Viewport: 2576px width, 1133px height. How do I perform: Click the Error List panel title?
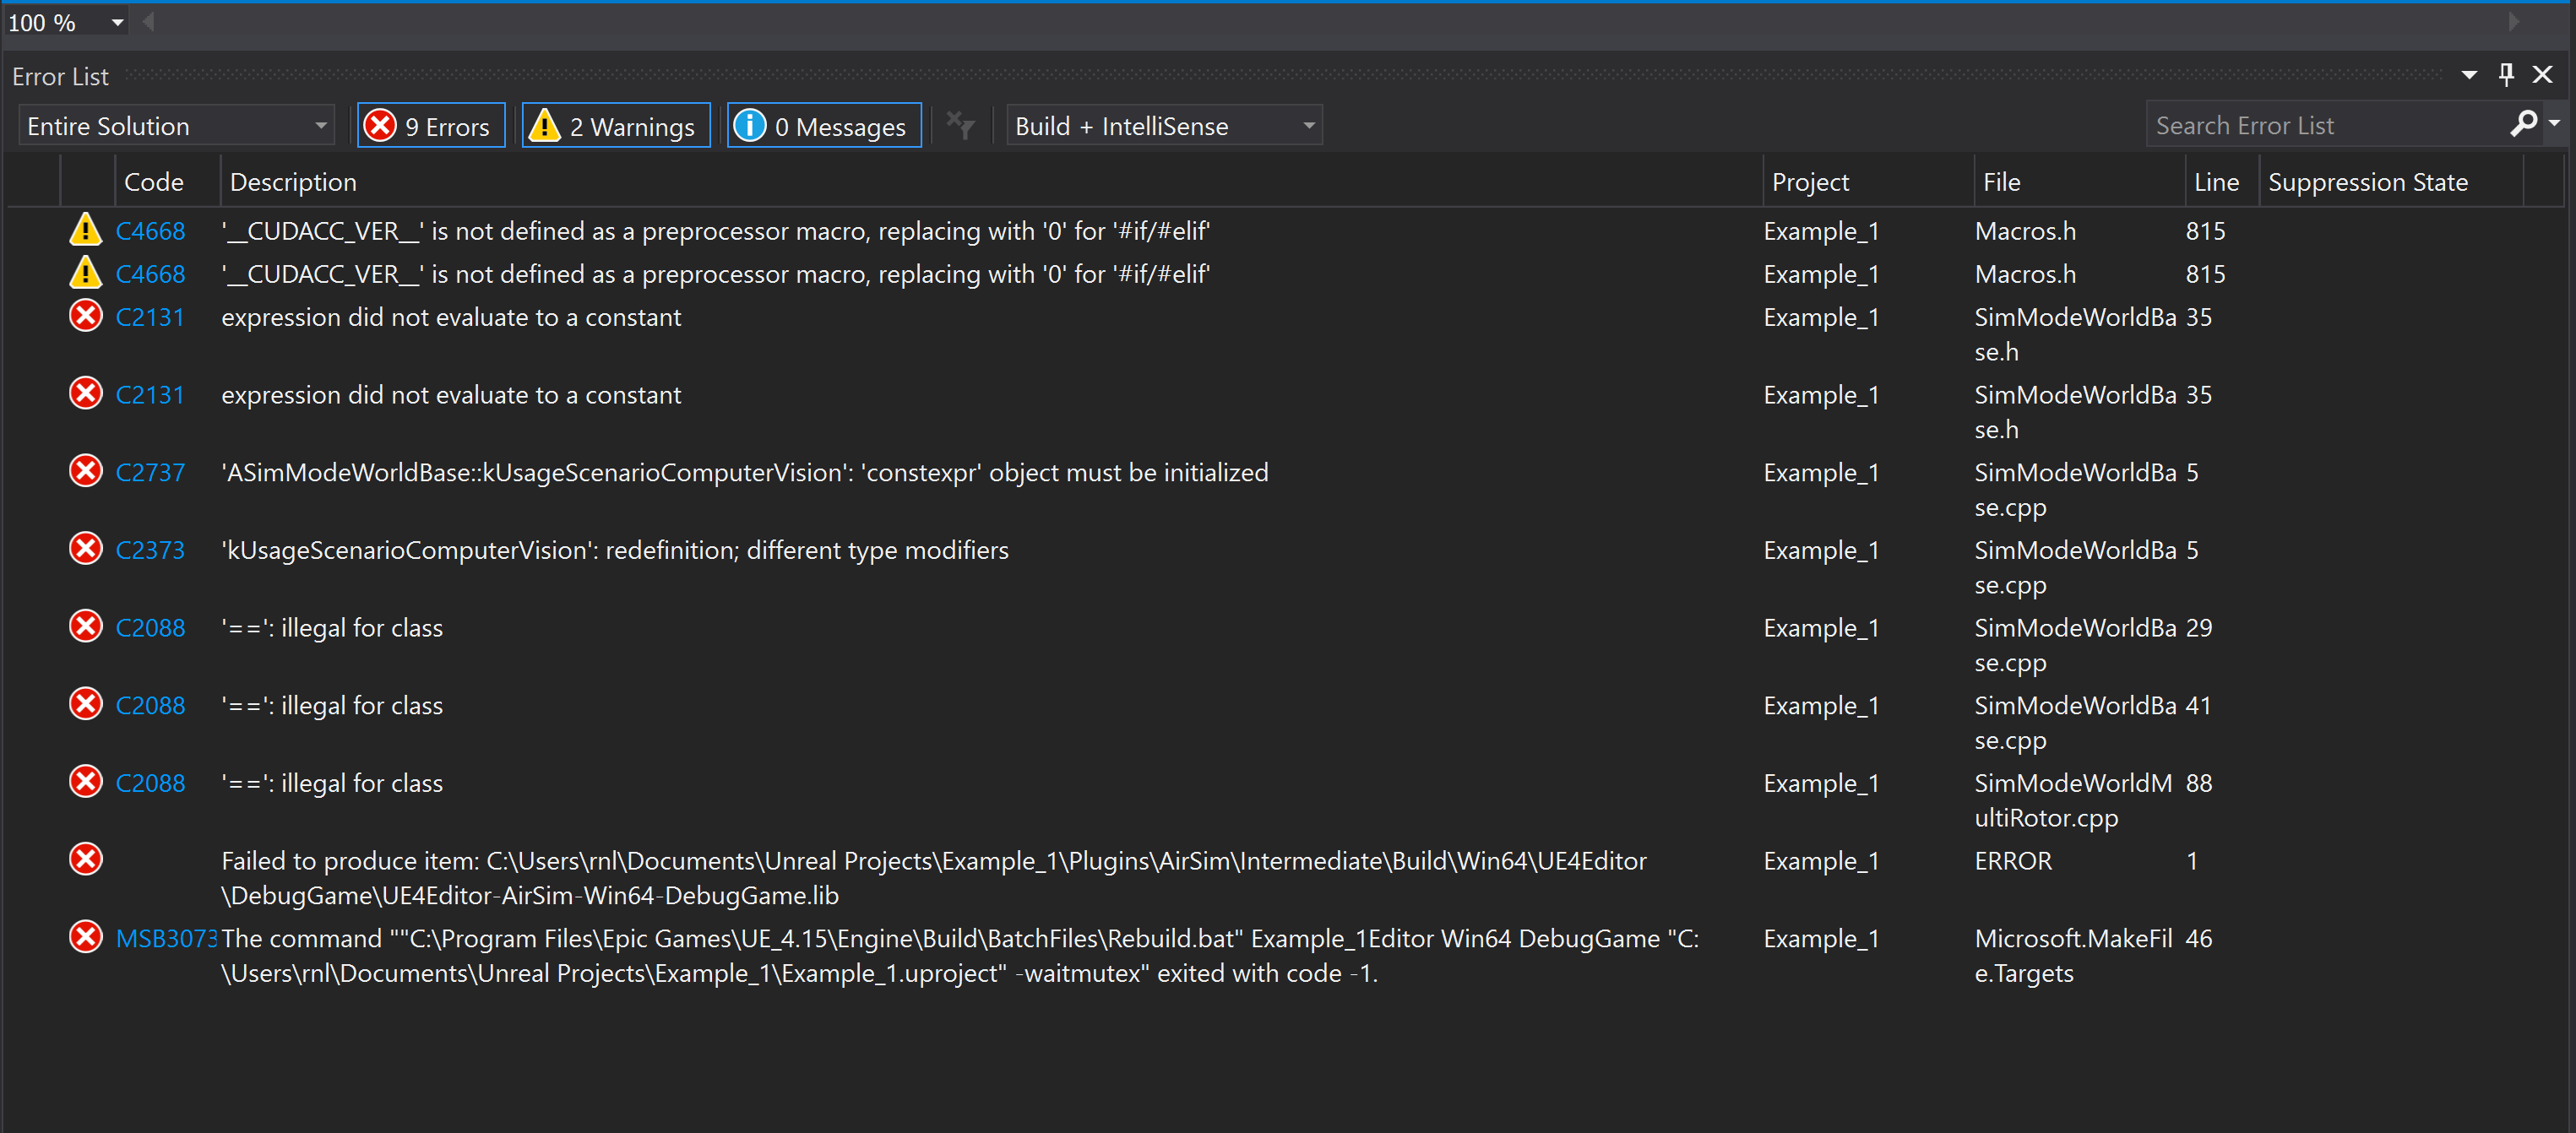coord(60,75)
